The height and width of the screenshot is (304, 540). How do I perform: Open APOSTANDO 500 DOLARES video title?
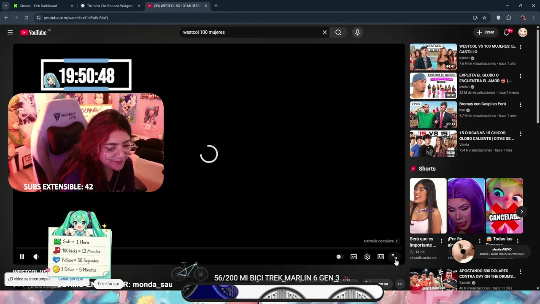(x=487, y=274)
